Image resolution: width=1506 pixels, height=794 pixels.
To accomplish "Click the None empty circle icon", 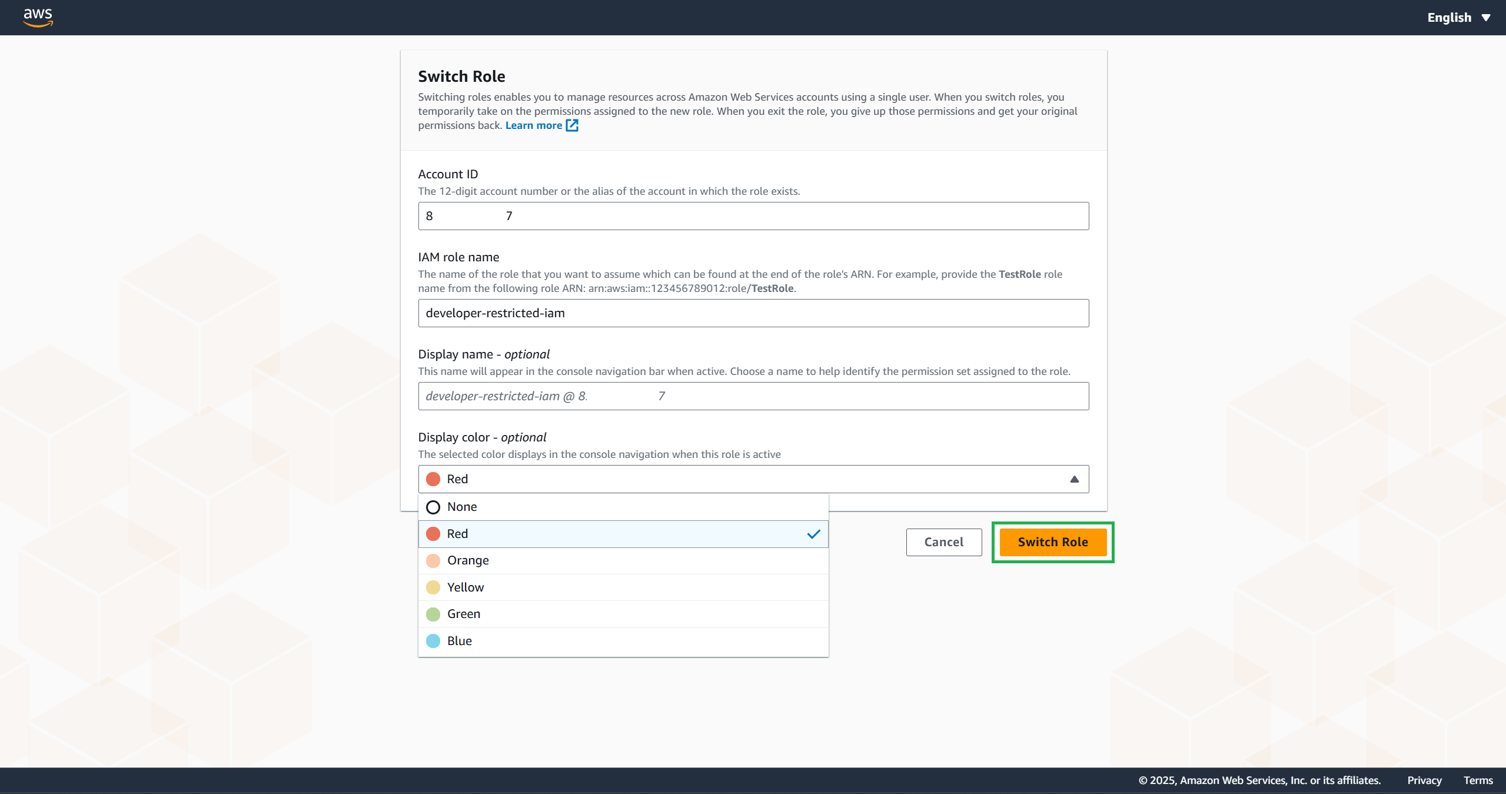I will [x=433, y=507].
